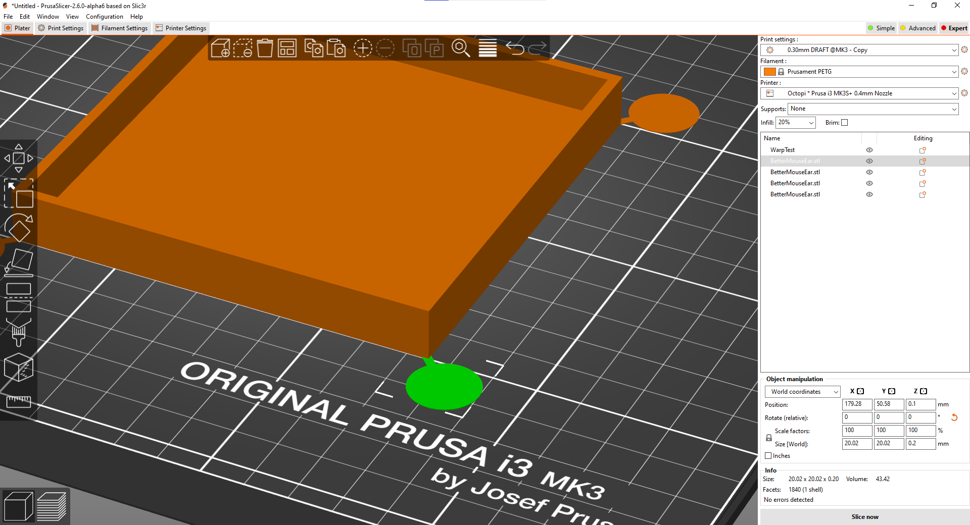The width and height of the screenshot is (970, 525).
Task: Switch to Print Settings tab
Action: pos(61,28)
